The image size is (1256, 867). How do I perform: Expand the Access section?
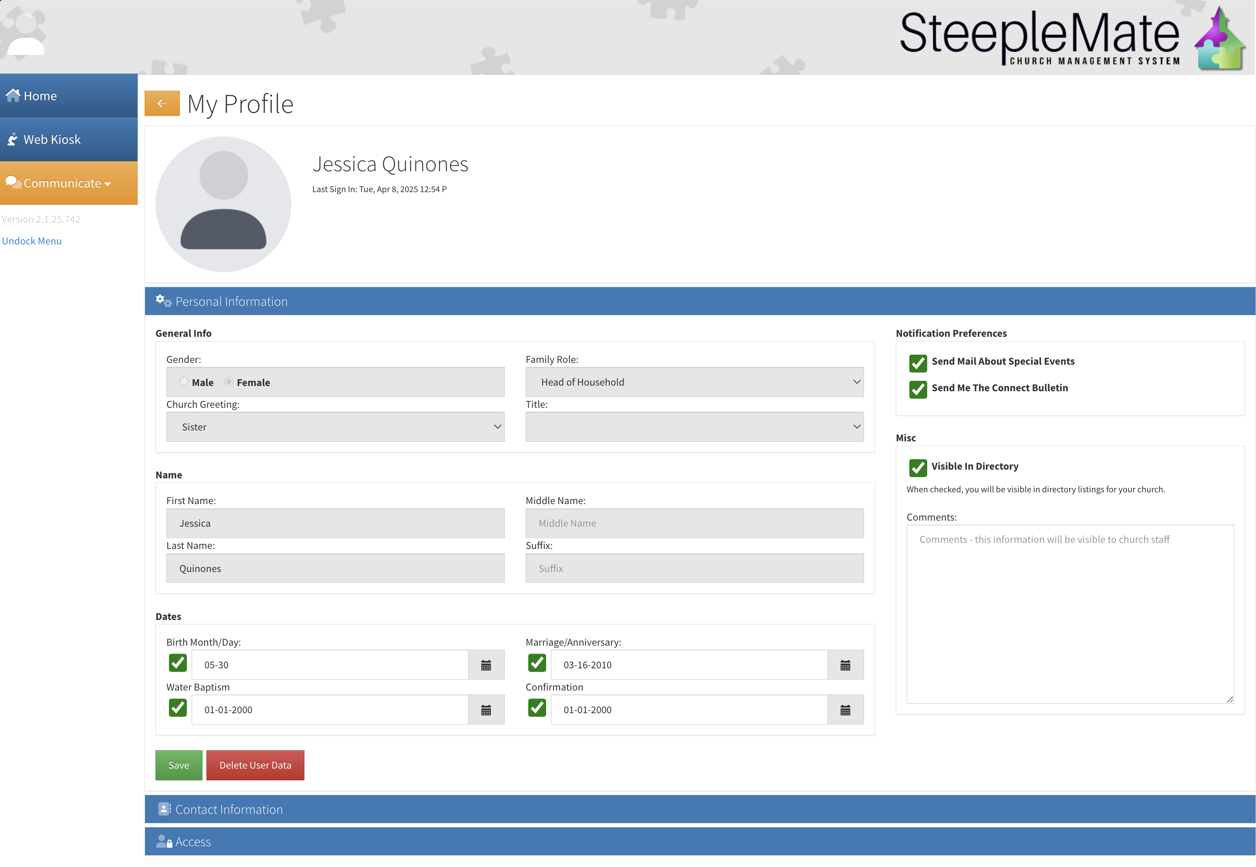click(700, 841)
